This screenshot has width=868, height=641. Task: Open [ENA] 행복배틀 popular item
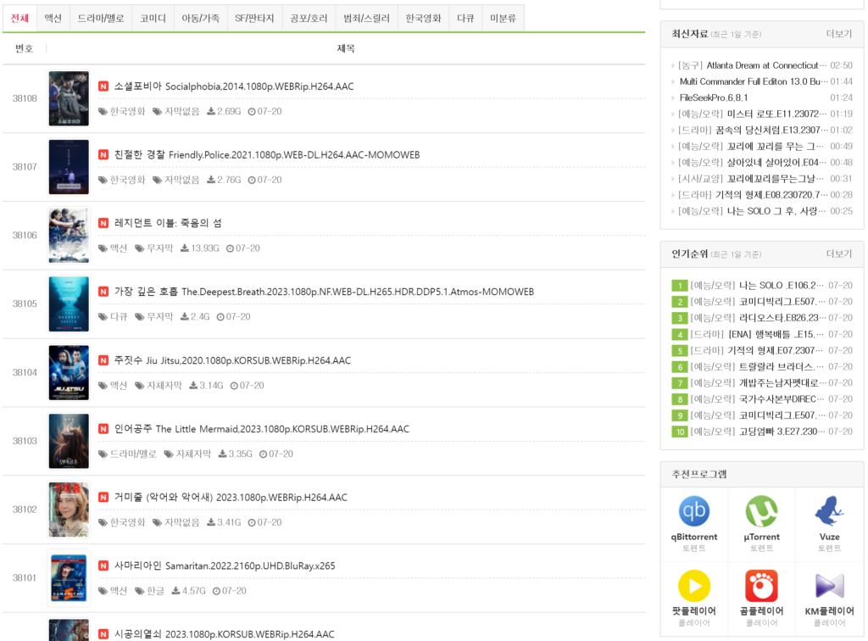coord(758,334)
